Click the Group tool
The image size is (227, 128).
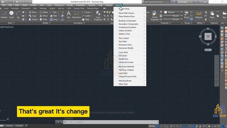[186, 15]
